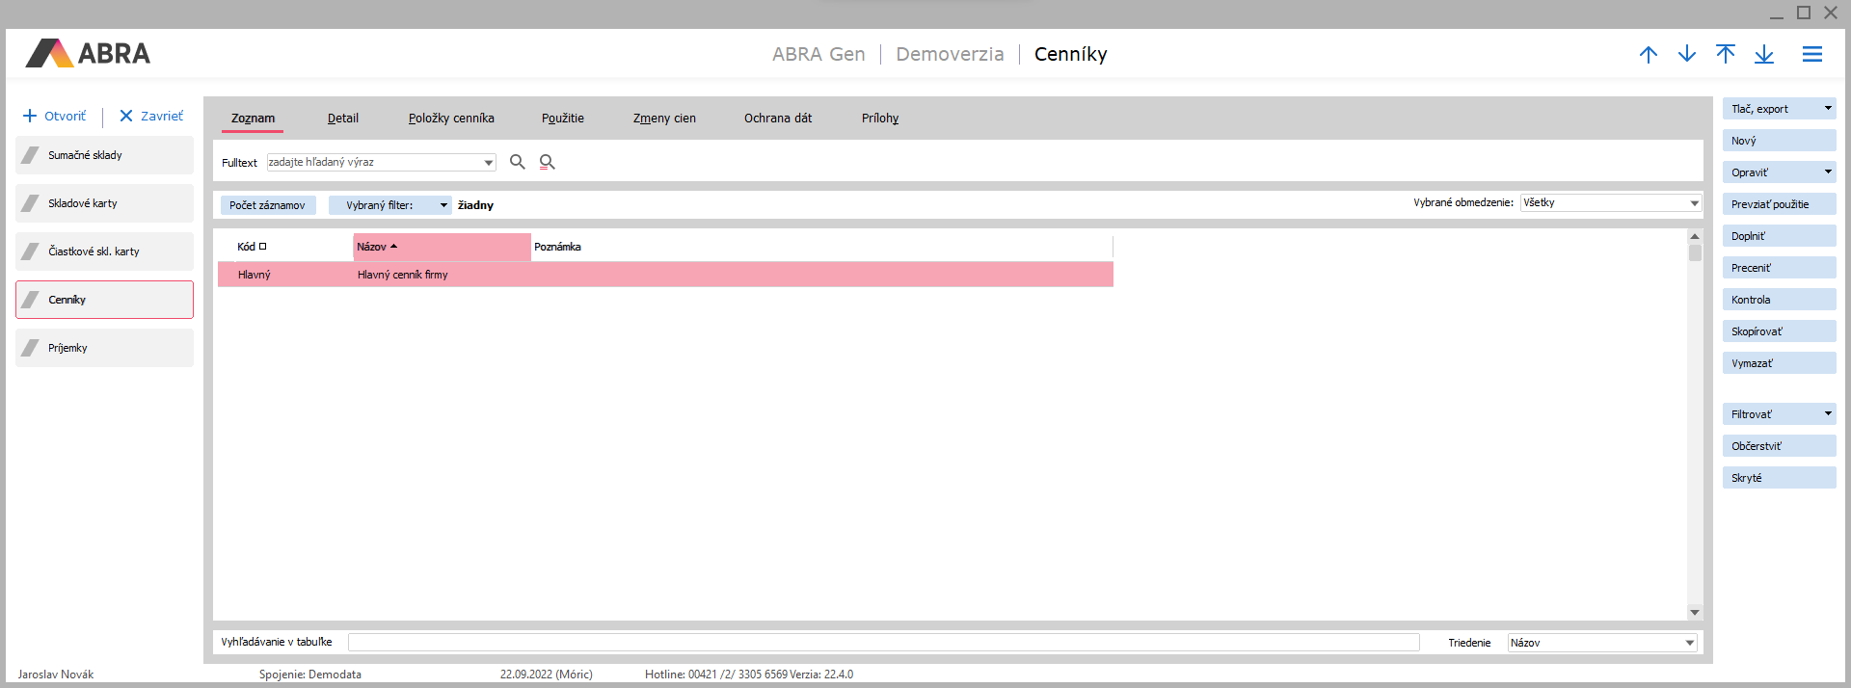1851x688 pixels.
Task: Click the Skopírovať button
Action: click(x=1778, y=331)
